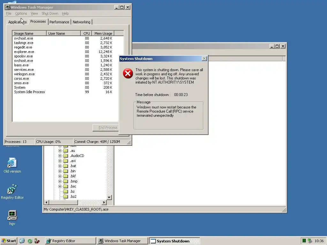The height and width of the screenshot is (245, 327).
Task: Expand the .AudioCD registry key
Action: coord(60,156)
